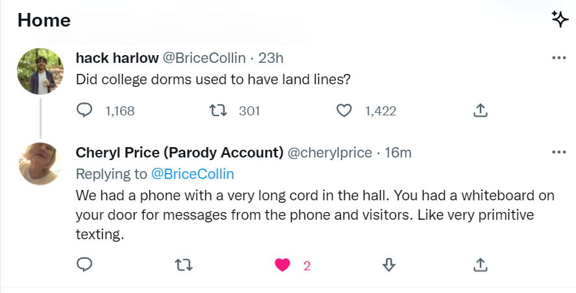Click the Home header title

[44, 20]
